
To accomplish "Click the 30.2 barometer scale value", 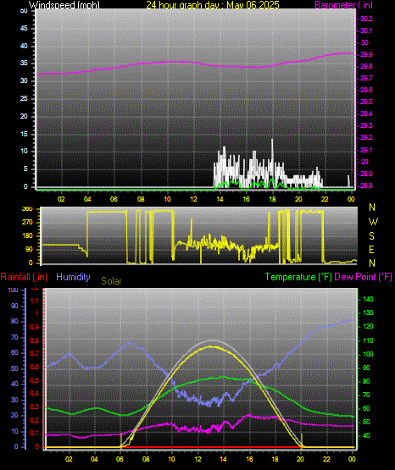I will [366, 19].
